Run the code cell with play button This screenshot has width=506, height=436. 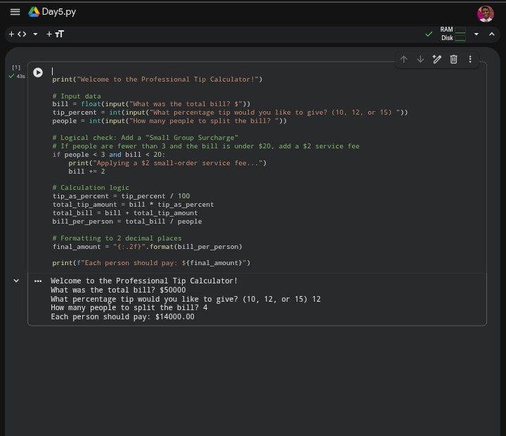(38, 72)
